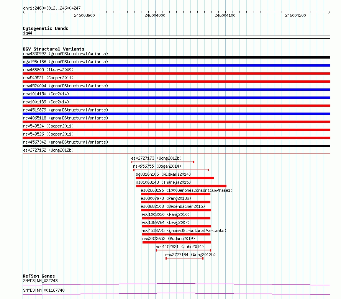Click the SMYD3|NM_022743 gene label
Image resolution: width=341 pixels, height=299 pixels.
click(41, 281)
